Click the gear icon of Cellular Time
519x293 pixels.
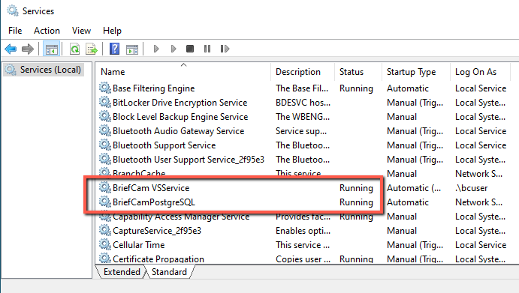pos(105,244)
